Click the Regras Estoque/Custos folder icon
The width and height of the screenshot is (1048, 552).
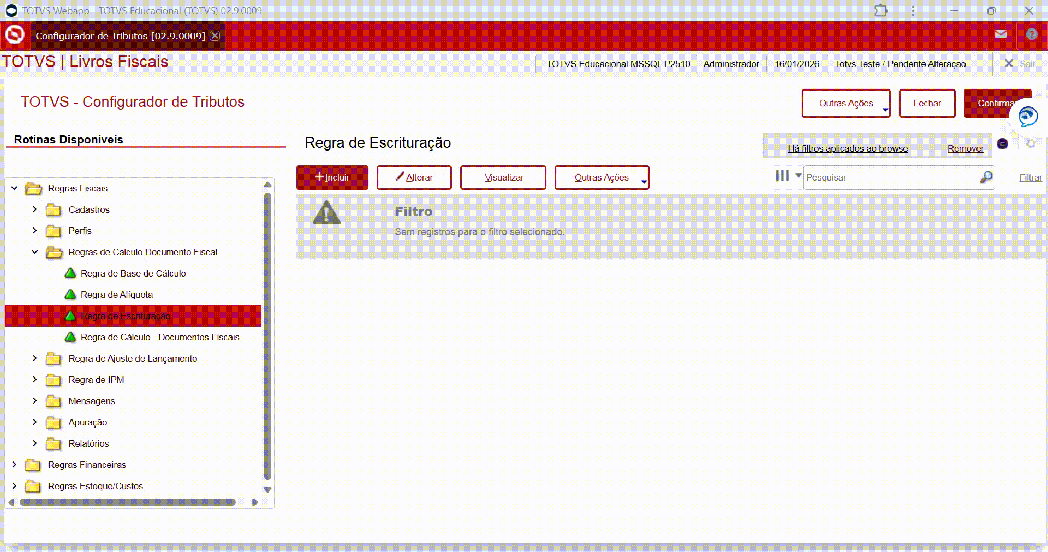(33, 487)
